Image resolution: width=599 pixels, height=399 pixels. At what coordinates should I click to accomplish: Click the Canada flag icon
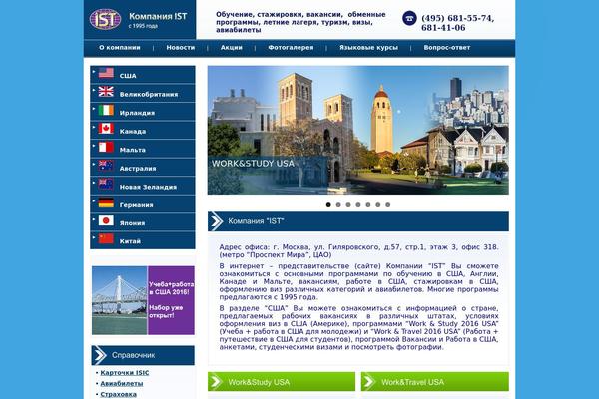pyautogui.click(x=106, y=129)
